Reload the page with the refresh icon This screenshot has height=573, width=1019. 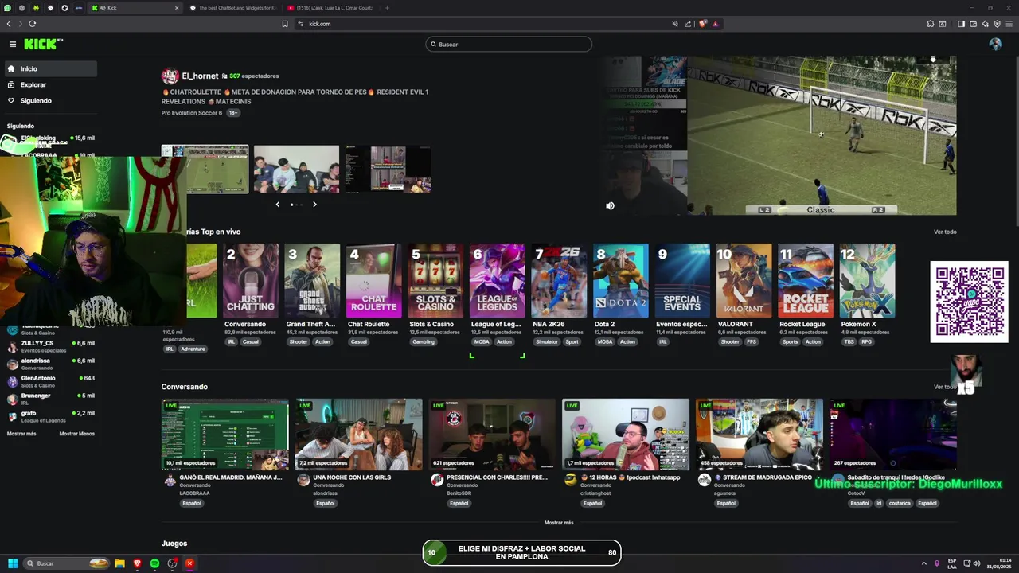tap(32, 24)
